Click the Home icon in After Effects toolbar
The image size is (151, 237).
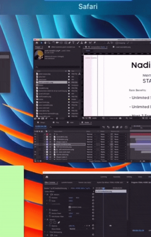(37, 43)
